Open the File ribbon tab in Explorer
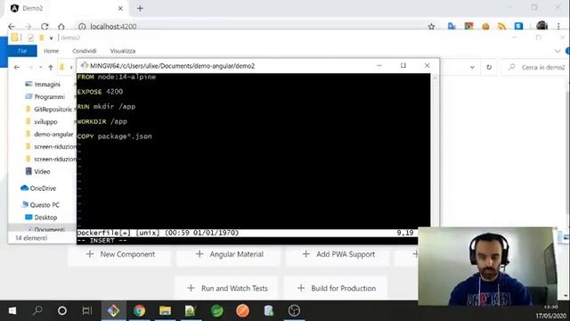Image resolution: width=570 pixels, height=321 pixels. point(22,51)
